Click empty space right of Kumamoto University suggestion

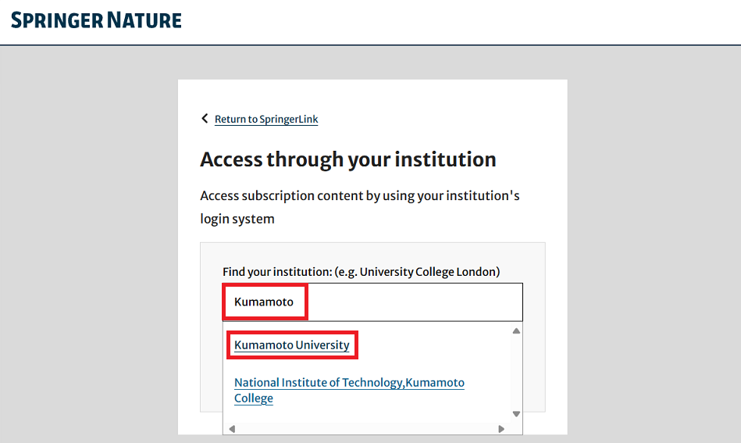point(433,345)
